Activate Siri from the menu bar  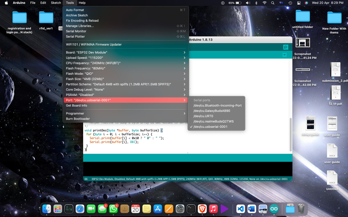tap(306, 3)
